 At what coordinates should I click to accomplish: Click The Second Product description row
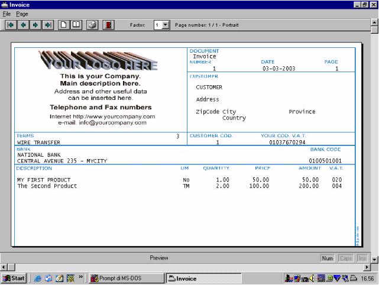[47, 186]
